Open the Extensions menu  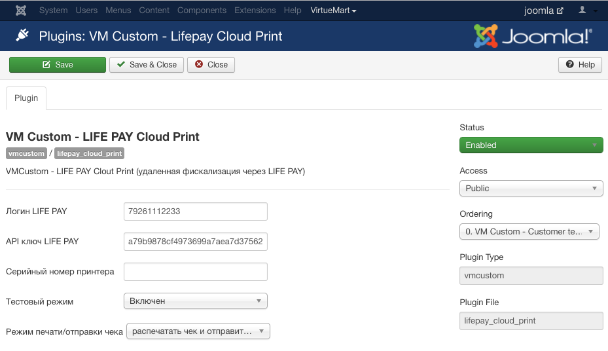click(x=255, y=10)
